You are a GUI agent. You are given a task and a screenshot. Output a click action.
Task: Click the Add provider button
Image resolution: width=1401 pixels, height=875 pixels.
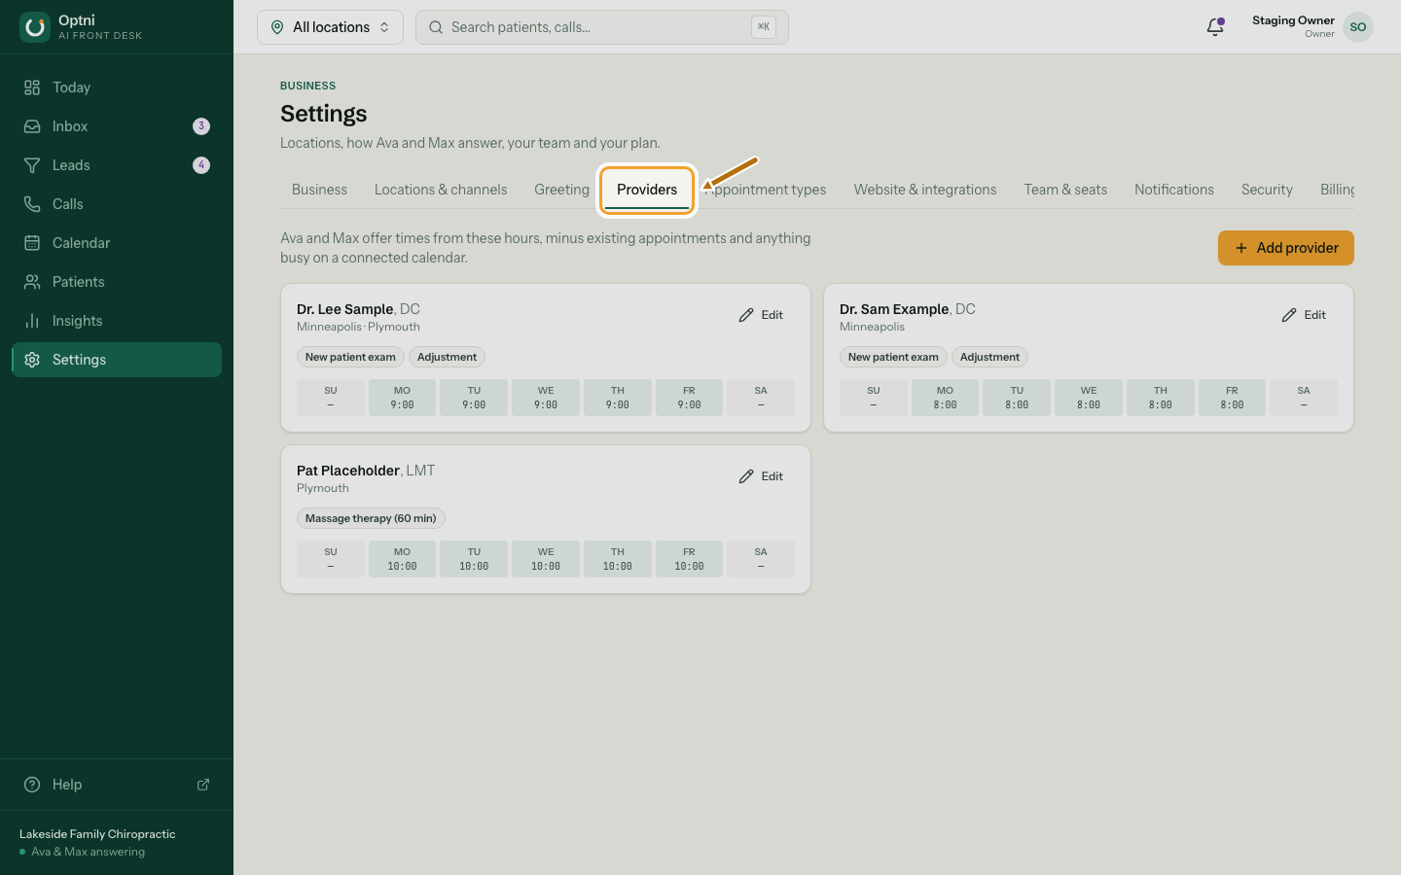[1286, 248]
